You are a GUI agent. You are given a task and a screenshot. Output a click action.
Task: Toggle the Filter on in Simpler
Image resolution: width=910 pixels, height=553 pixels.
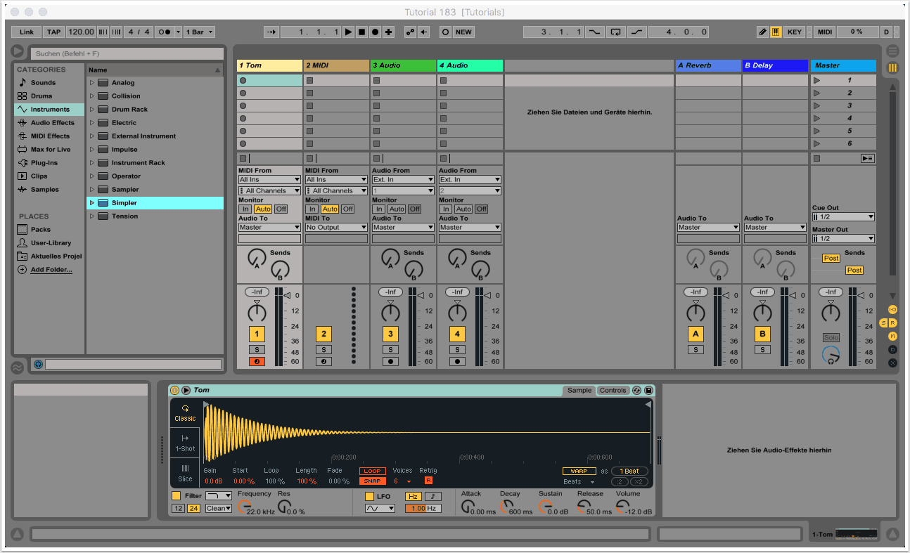pyautogui.click(x=177, y=496)
